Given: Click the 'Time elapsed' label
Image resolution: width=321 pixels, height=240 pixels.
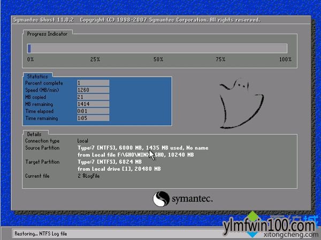Looking at the screenshot, I should click(39, 111).
